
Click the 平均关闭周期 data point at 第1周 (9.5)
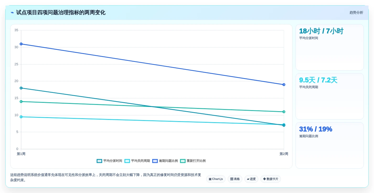21,117
